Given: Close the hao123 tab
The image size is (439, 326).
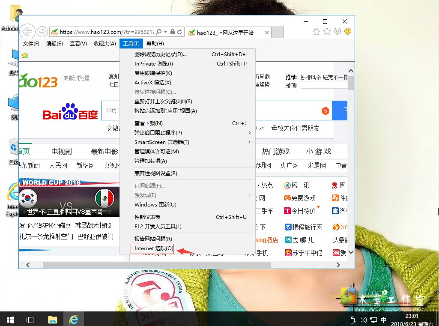Looking at the screenshot, I should [267, 33].
